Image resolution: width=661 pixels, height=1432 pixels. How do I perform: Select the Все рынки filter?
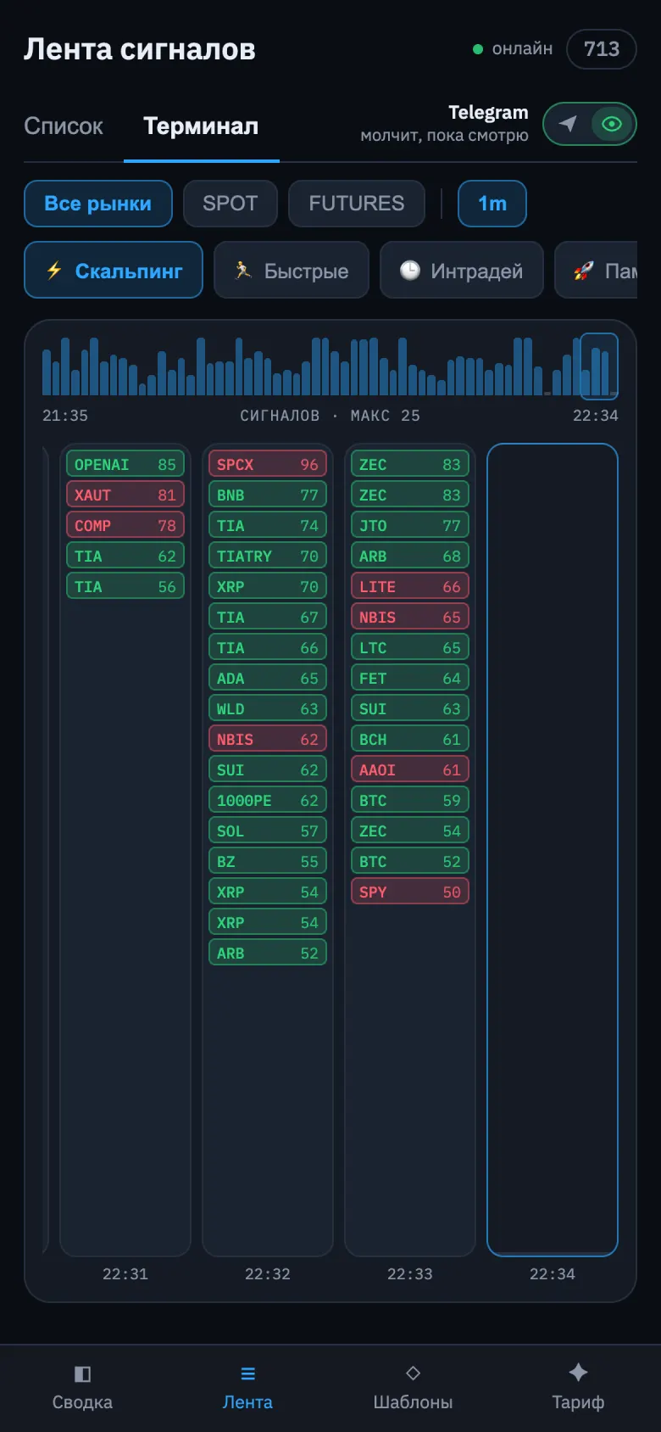click(x=98, y=204)
